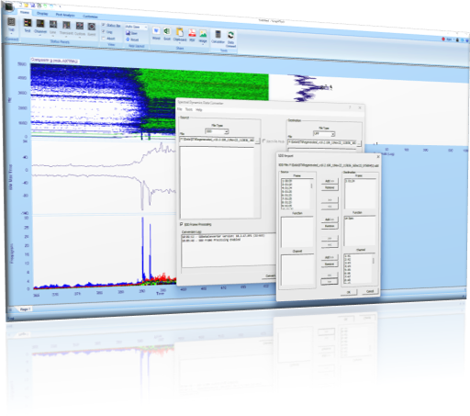Toggle the SDD Frame Processing checkbox

pos(182,224)
